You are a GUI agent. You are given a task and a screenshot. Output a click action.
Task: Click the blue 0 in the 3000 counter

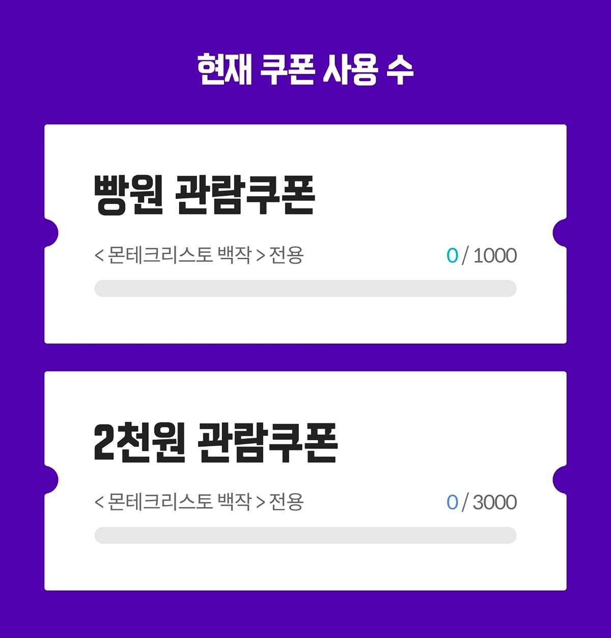point(452,502)
